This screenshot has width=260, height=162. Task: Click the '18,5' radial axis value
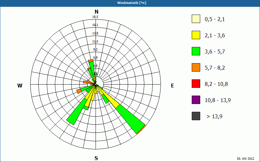95,17
